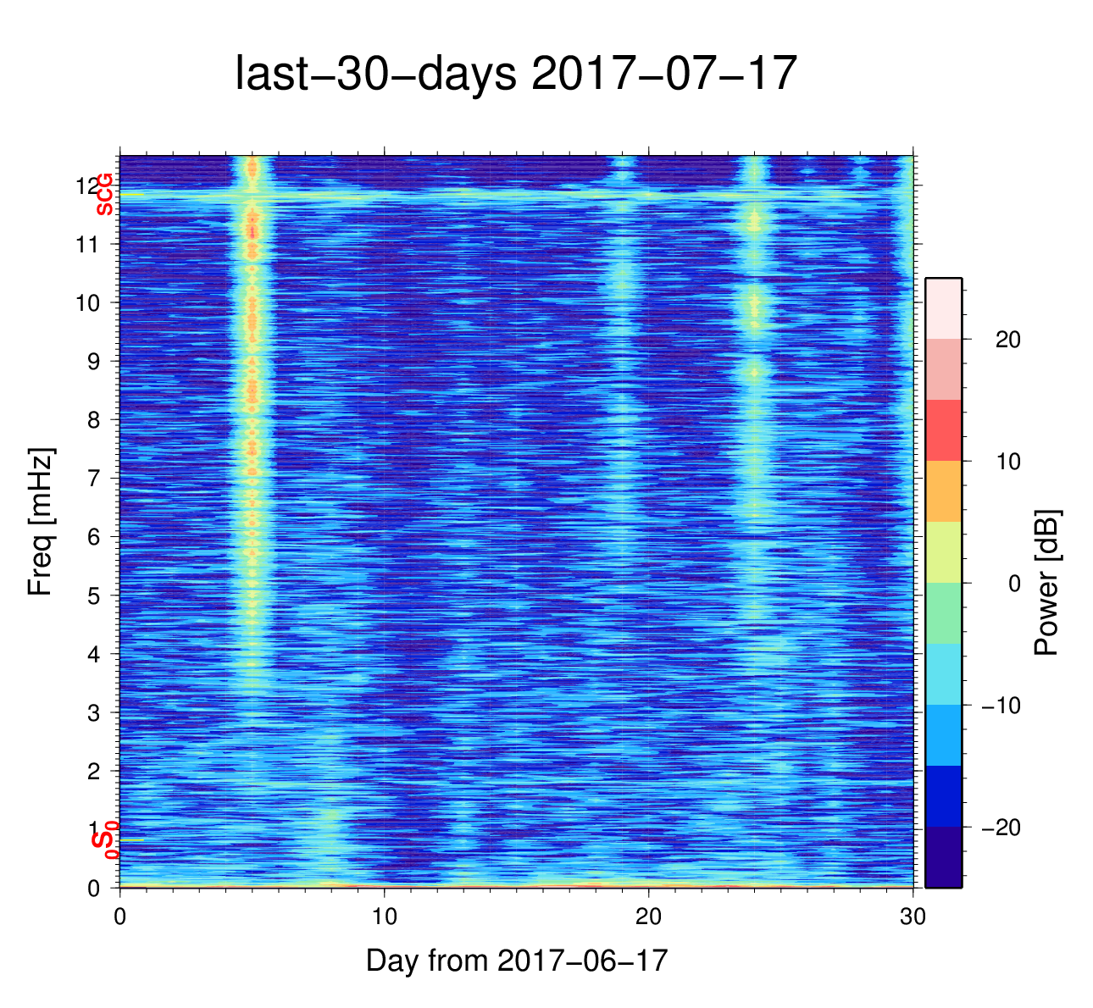
Task: Click the day 20 tick label on x-axis
Action: tap(648, 918)
